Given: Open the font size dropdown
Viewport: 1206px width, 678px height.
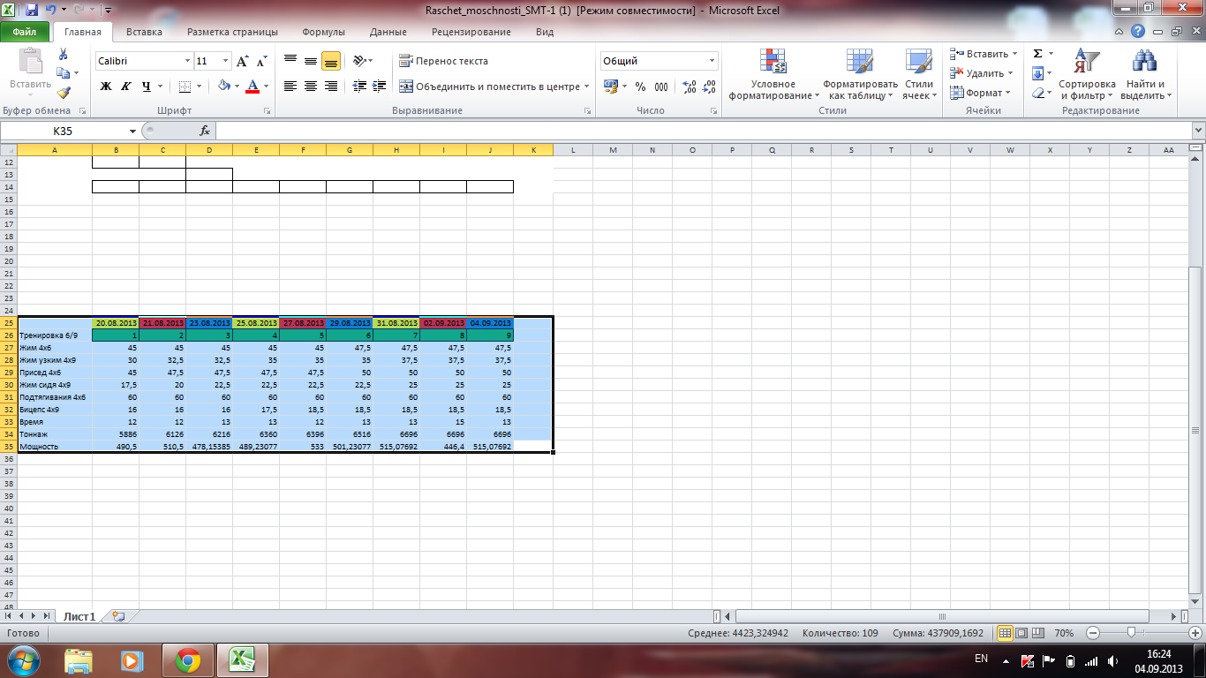Looking at the screenshot, I should (x=226, y=62).
